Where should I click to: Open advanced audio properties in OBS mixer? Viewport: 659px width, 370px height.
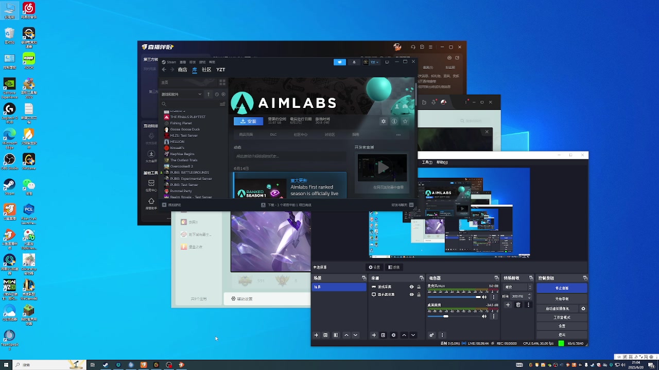[x=432, y=335]
